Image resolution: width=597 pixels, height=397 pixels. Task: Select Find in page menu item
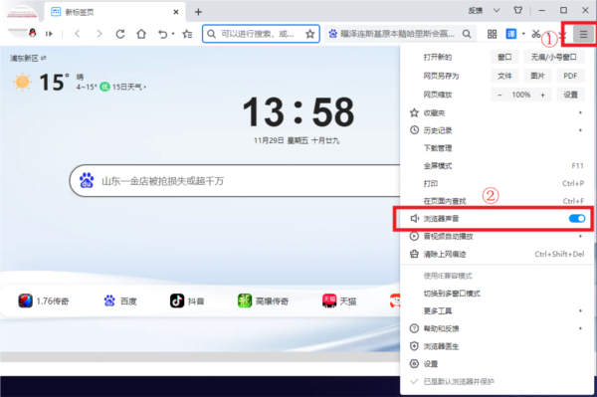[497, 201]
